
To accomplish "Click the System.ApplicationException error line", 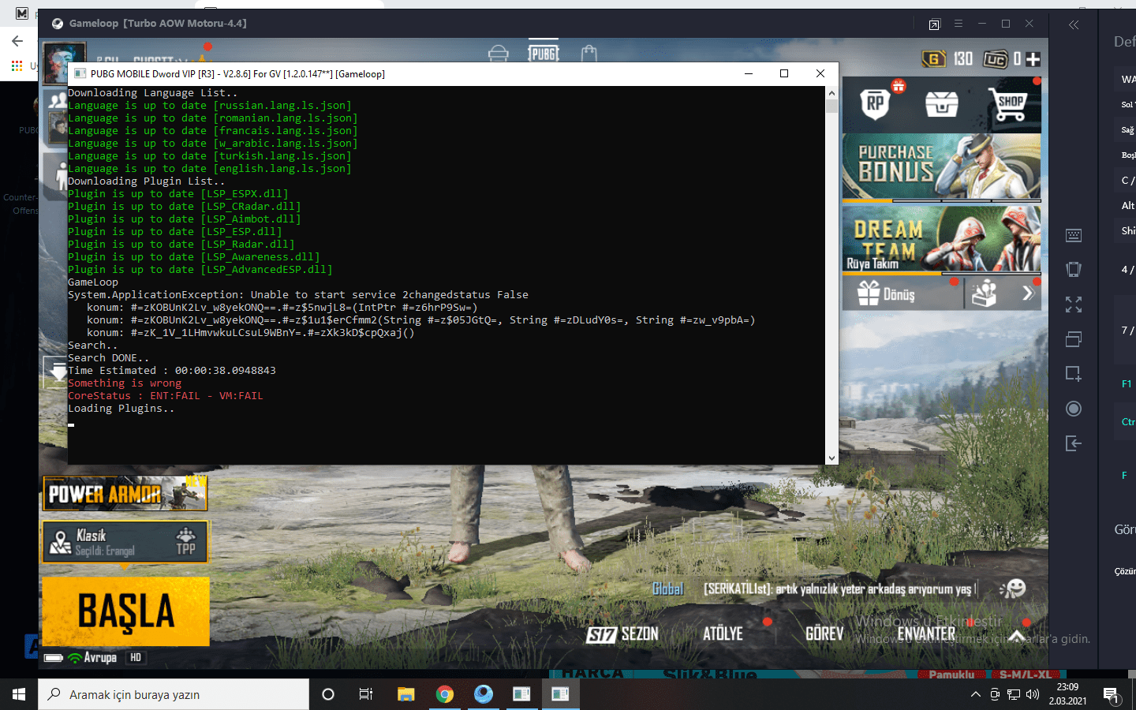I will [298, 295].
